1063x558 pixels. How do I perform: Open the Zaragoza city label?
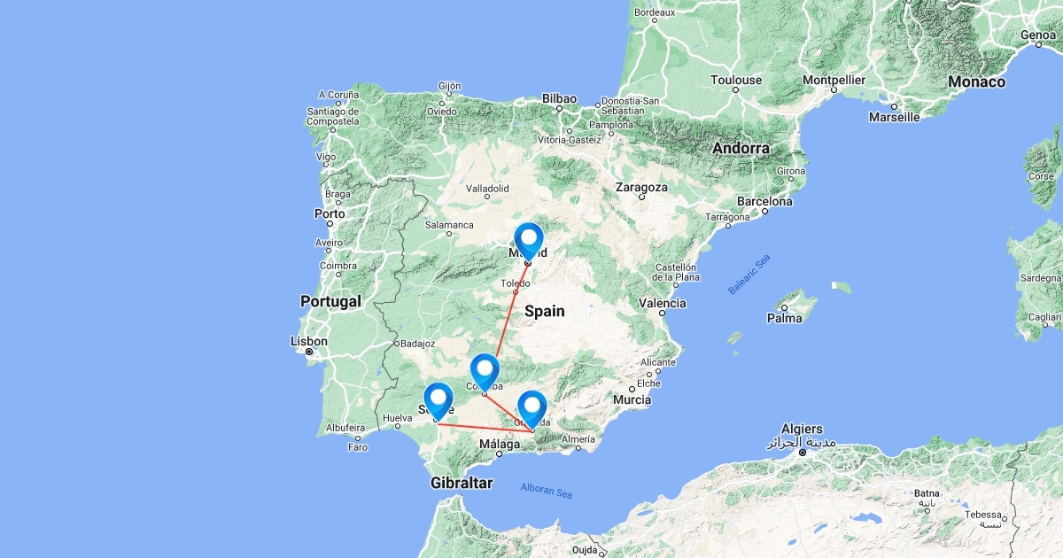(x=641, y=188)
